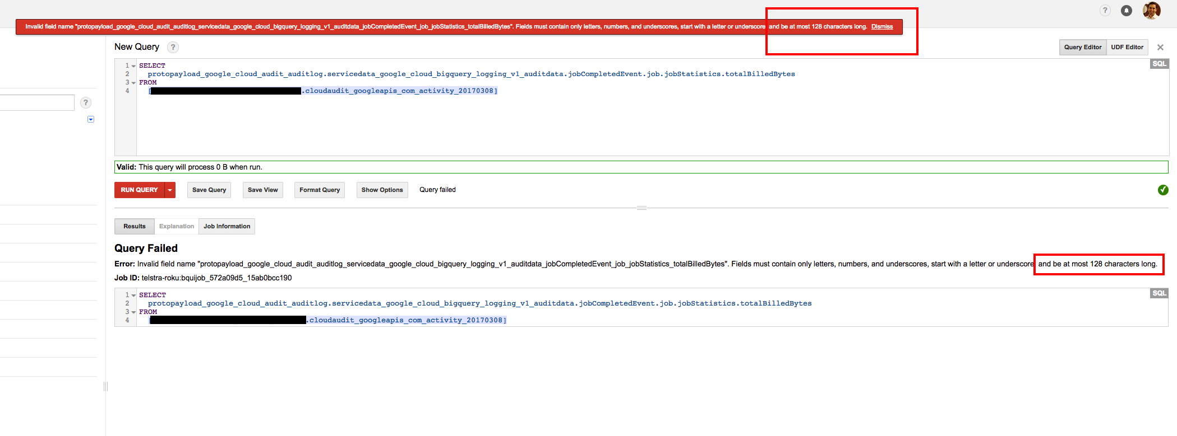Open the user account avatar
The height and width of the screenshot is (436, 1177).
1151,10
